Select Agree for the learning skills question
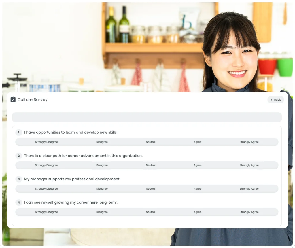Viewport: 295px width, 248px height. point(197,142)
